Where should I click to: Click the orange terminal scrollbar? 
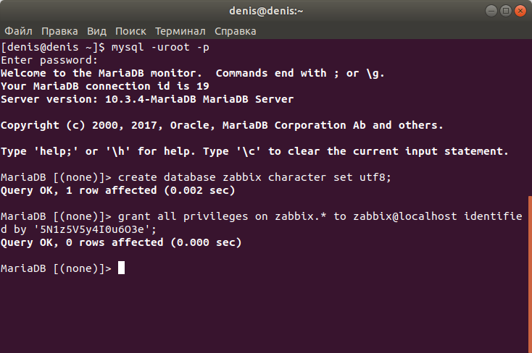coord(530,273)
